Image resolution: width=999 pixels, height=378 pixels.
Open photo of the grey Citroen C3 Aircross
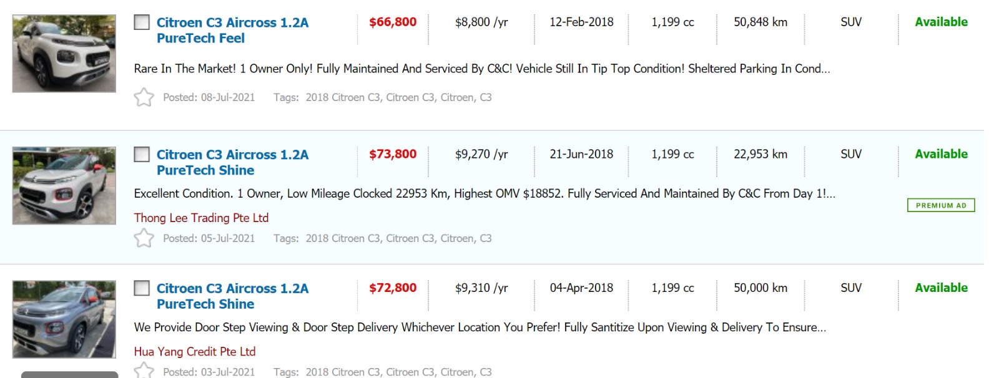64,319
